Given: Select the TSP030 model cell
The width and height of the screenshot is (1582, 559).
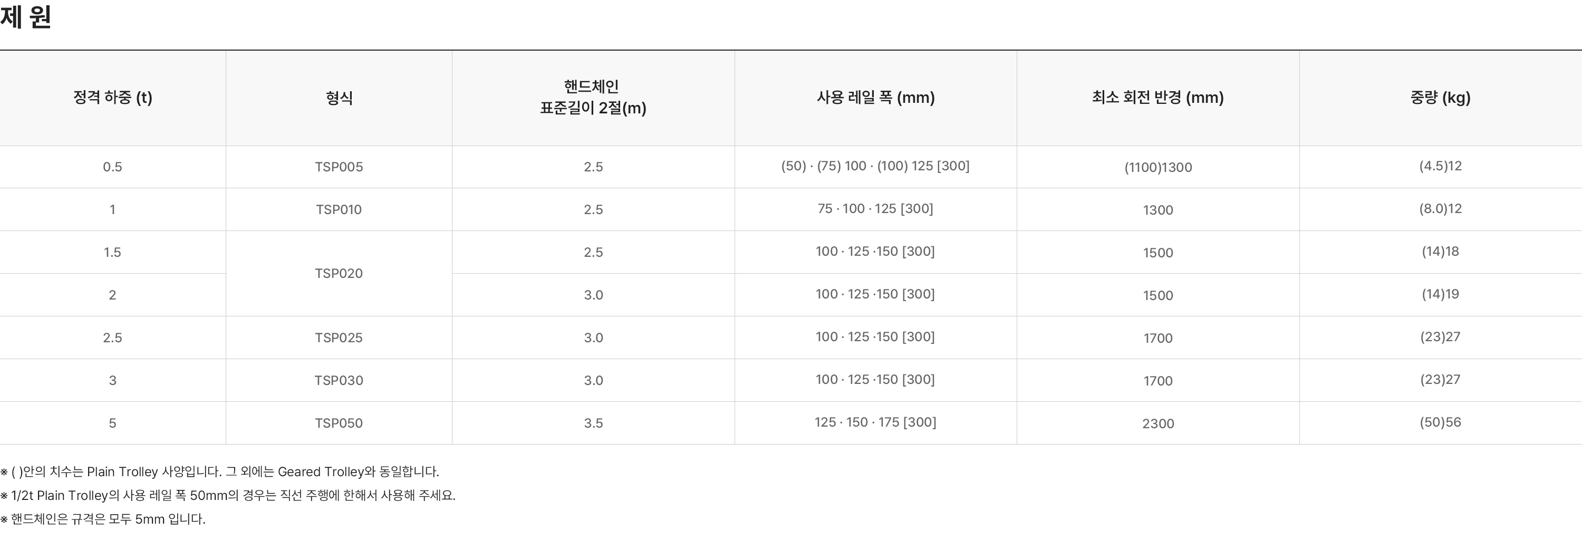Looking at the screenshot, I should tap(339, 380).
